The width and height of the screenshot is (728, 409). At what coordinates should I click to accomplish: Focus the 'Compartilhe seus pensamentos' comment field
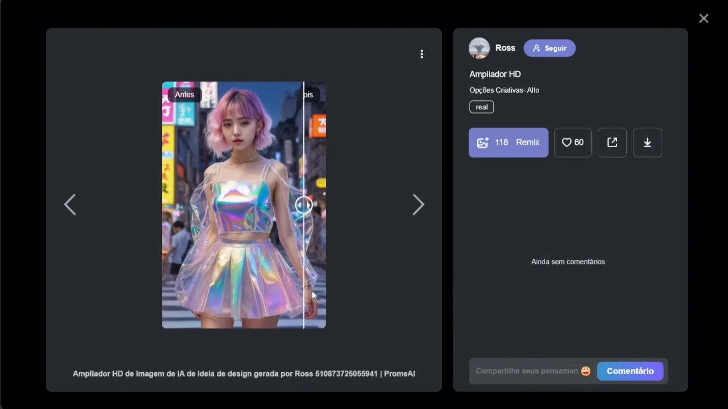click(527, 371)
